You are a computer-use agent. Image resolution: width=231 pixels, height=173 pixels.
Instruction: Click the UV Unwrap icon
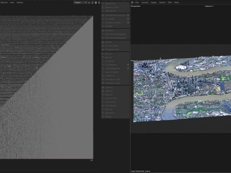point(103,19)
